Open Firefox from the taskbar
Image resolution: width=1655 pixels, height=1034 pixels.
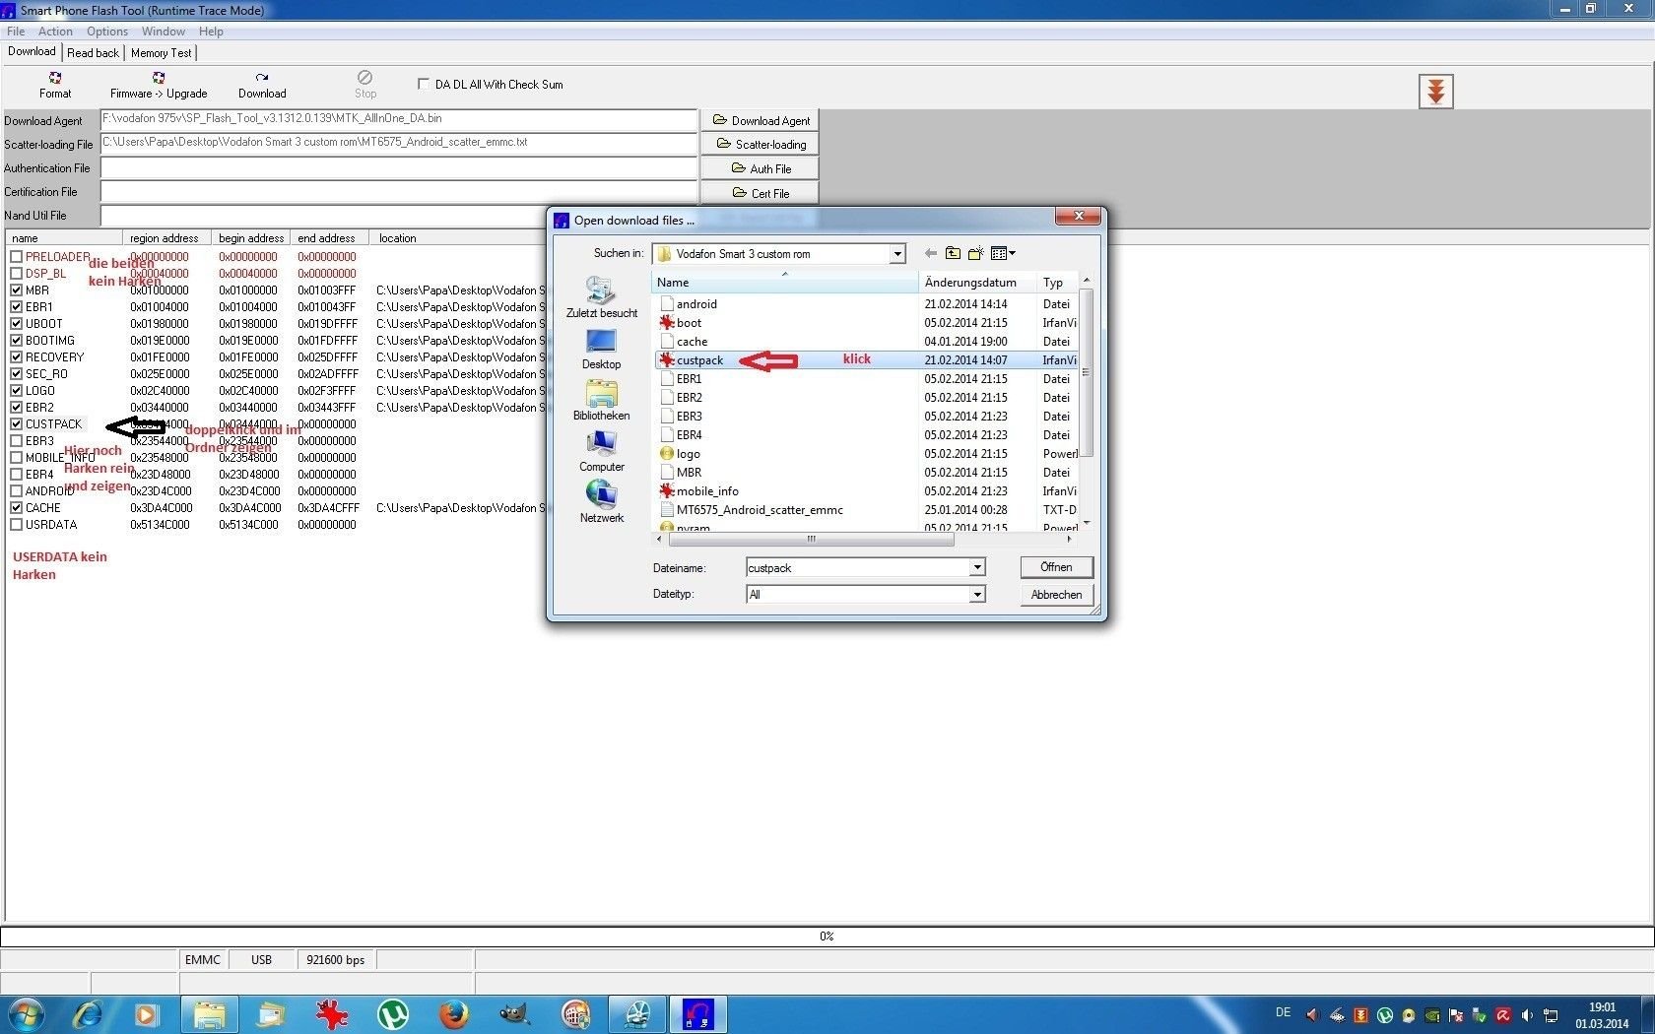pyautogui.click(x=453, y=1014)
